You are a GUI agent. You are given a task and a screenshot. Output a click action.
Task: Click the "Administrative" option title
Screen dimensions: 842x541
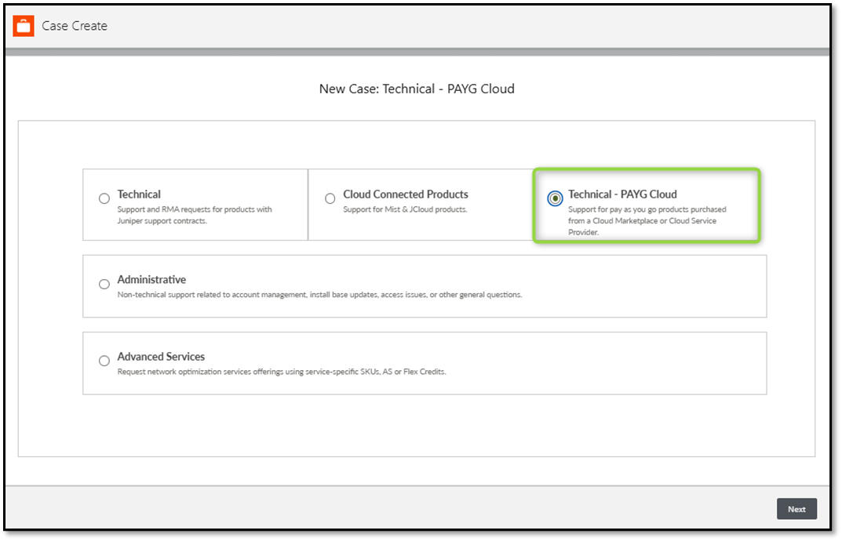click(151, 280)
